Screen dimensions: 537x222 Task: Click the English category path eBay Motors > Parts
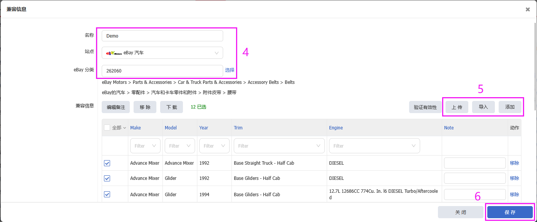coord(198,82)
